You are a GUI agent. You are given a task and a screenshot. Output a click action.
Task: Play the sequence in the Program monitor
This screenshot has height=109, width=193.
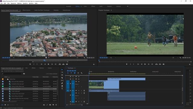point(145,64)
